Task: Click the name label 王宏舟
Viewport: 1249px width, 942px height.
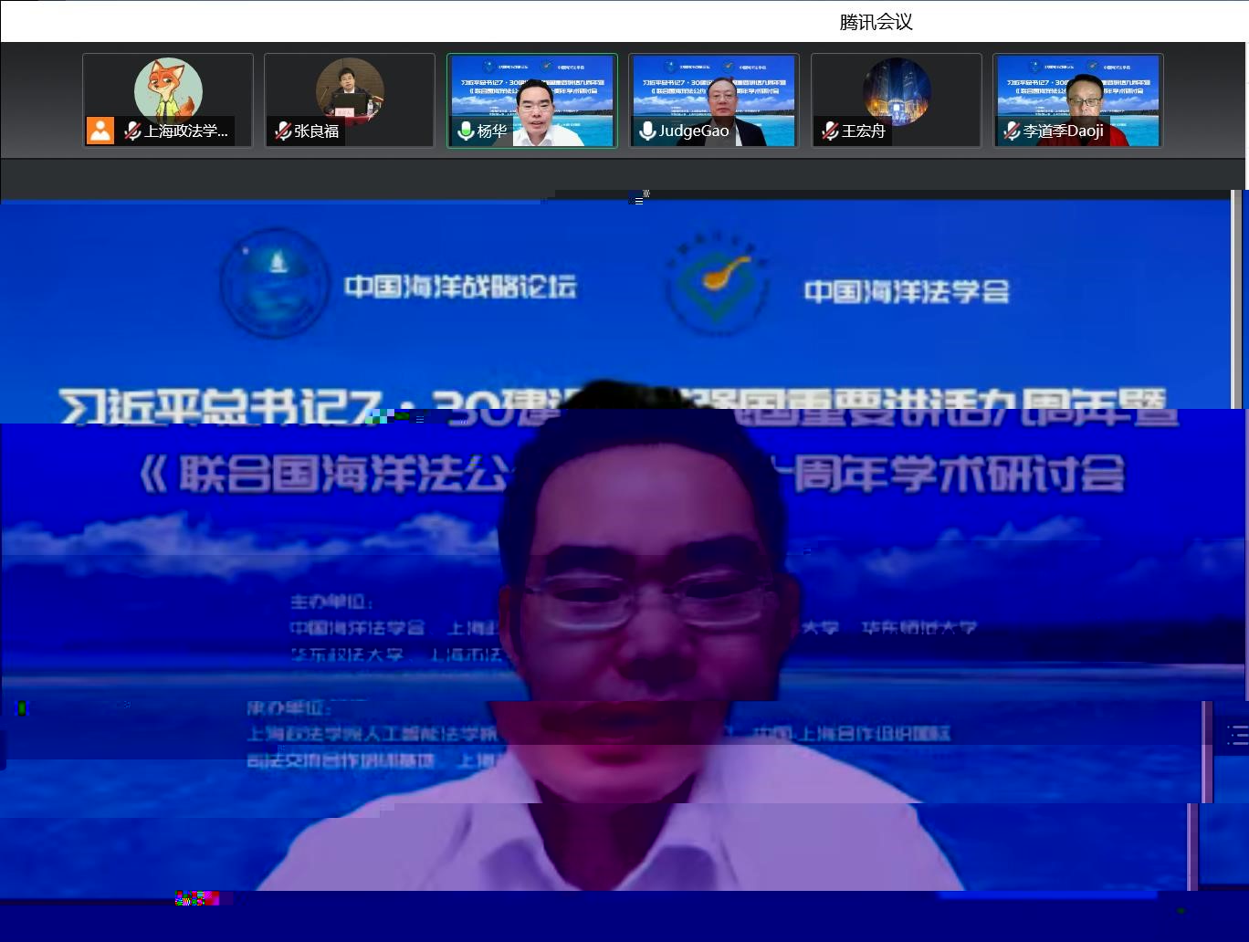Action: 864,131
